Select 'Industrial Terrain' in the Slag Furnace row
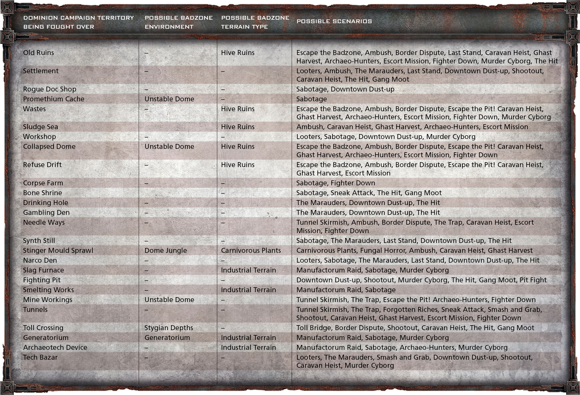Viewport: 580px width, 395px height. tap(248, 270)
